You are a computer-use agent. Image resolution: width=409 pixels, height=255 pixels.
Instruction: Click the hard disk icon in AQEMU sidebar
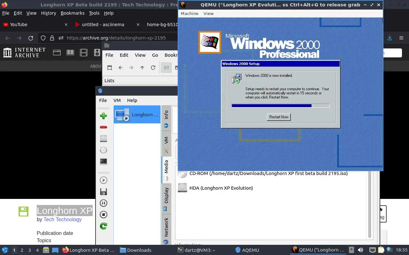click(x=103, y=139)
